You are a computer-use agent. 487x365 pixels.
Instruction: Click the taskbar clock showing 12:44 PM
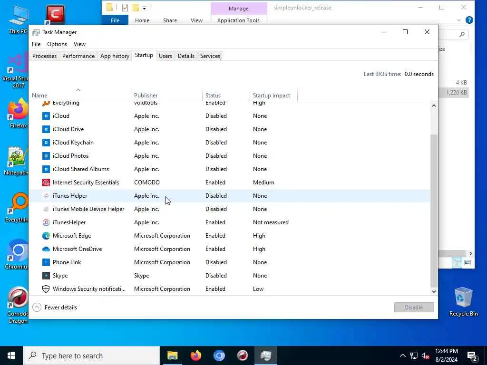coord(446,355)
